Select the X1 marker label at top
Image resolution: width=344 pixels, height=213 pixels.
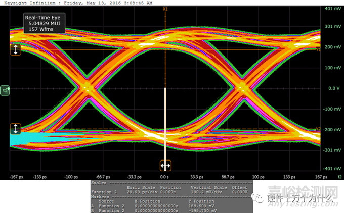(165, 9)
